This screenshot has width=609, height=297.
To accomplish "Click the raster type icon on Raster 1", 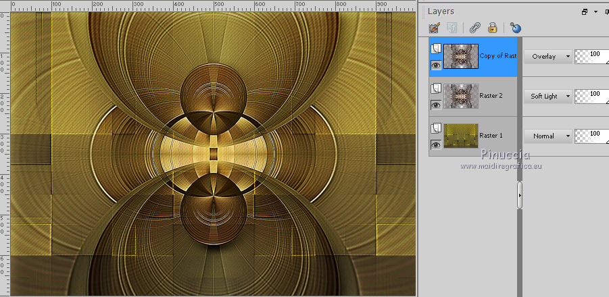I will (x=436, y=128).
